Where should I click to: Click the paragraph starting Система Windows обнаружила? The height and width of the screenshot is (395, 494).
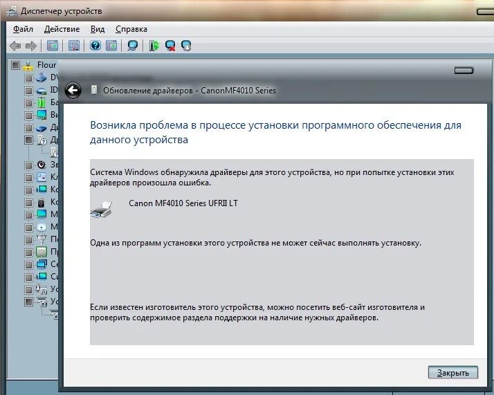tap(272, 177)
